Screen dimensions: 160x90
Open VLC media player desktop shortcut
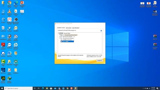click(9, 12)
